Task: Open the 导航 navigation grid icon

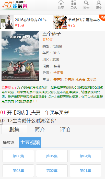Action: (x=74, y=3)
